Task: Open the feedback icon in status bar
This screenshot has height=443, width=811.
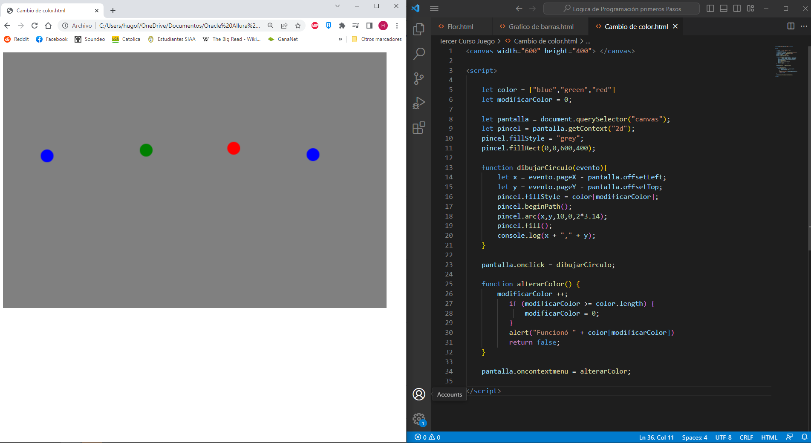Action: tap(789, 437)
